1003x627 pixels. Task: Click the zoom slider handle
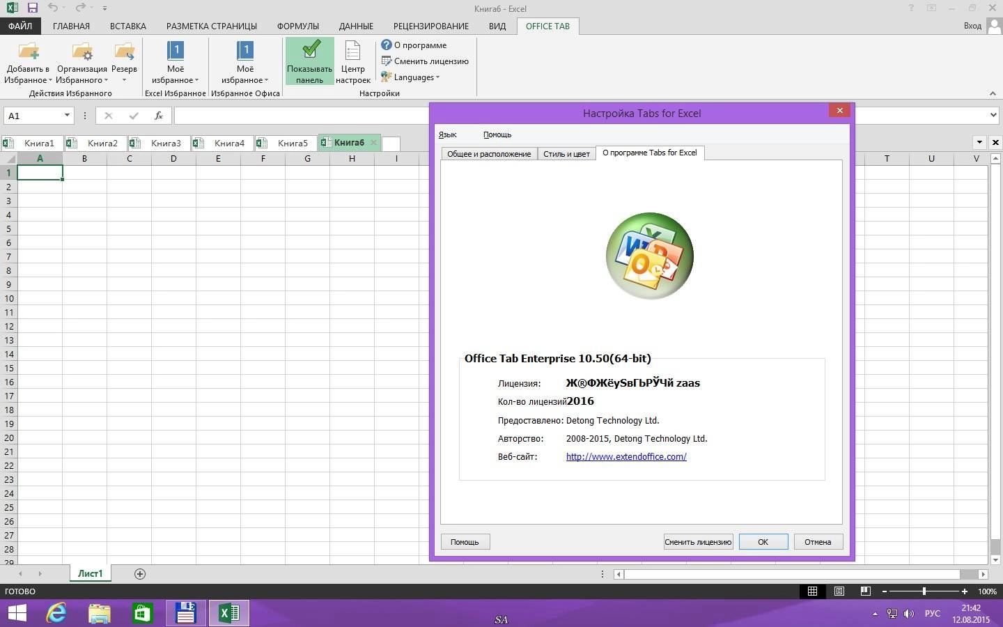click(924, 591)
